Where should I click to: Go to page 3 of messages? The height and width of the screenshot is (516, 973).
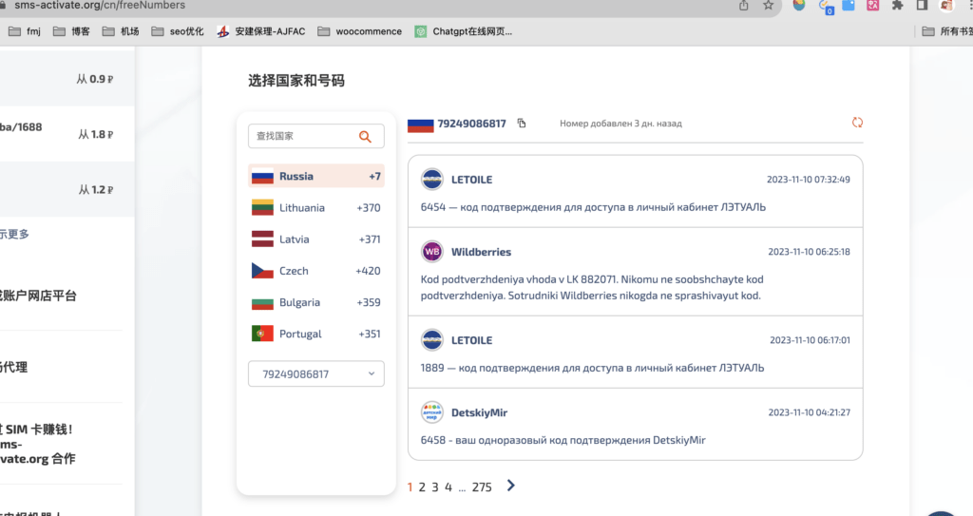(x=435, y=487)
